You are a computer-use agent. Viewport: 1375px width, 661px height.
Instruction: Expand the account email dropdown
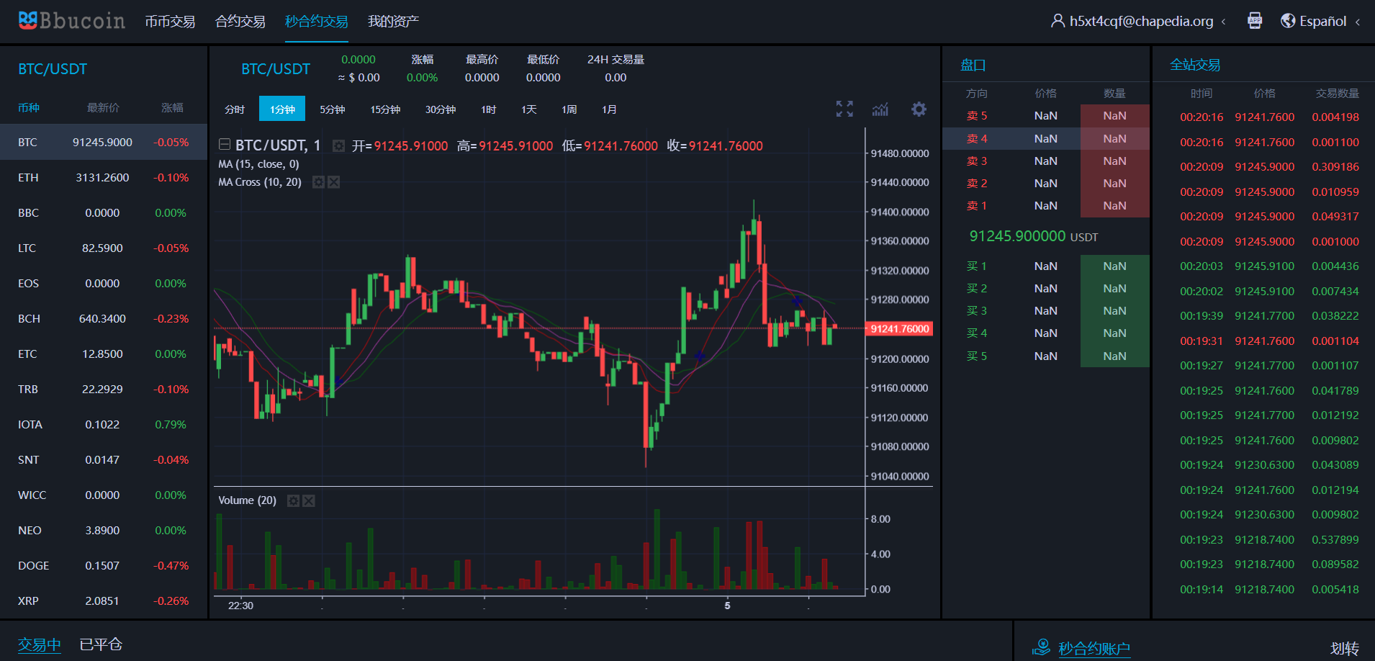tap(1140, 21)
